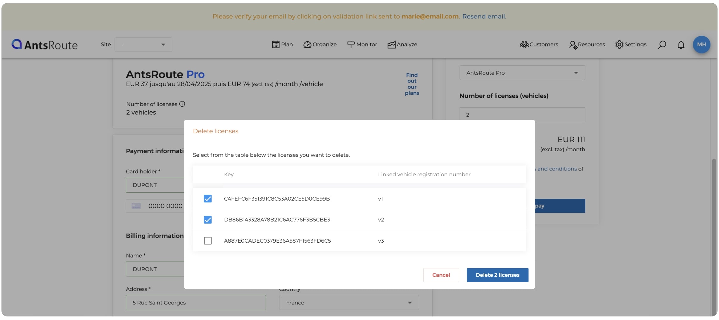Click the Settings gear icon
Image resolution: width=719 pixels, height=320 pixels.
pyautogui.click(x=619, y=45)
